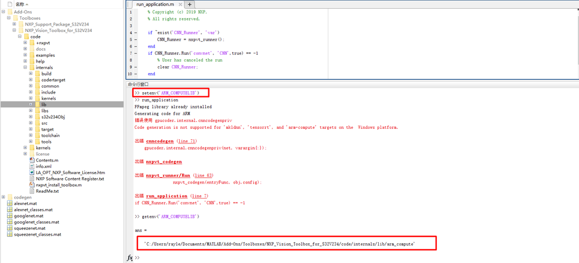Expand the docs folder
The height and width of the screenshot is (263, 579).
[25, 49]
